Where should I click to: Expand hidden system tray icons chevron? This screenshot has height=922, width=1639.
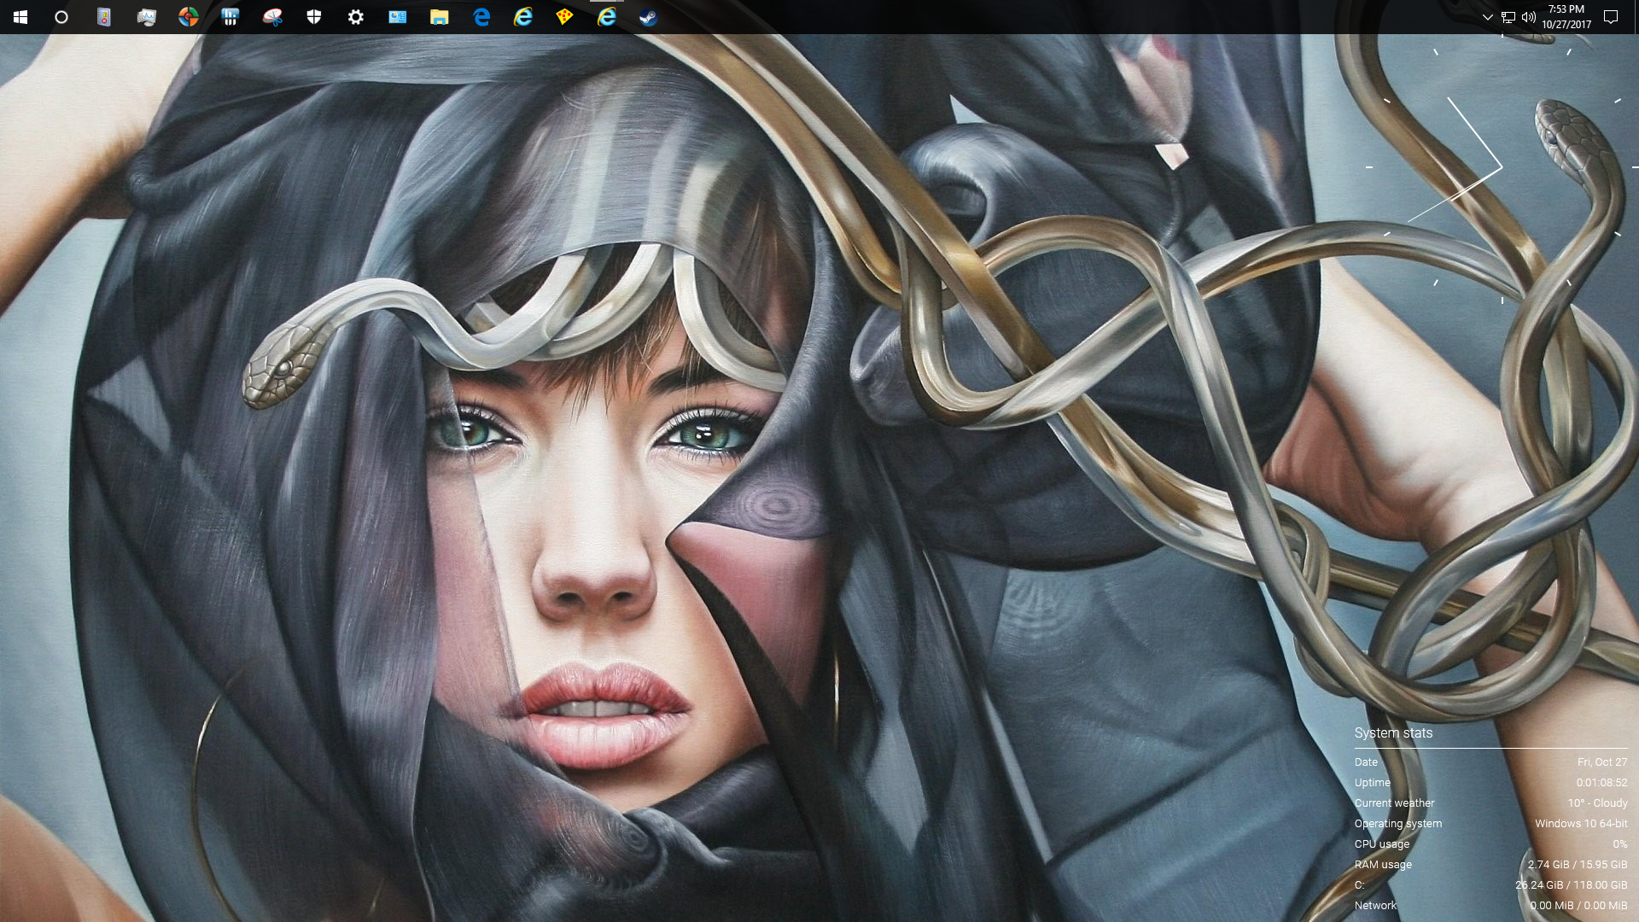pos(1488,17)
